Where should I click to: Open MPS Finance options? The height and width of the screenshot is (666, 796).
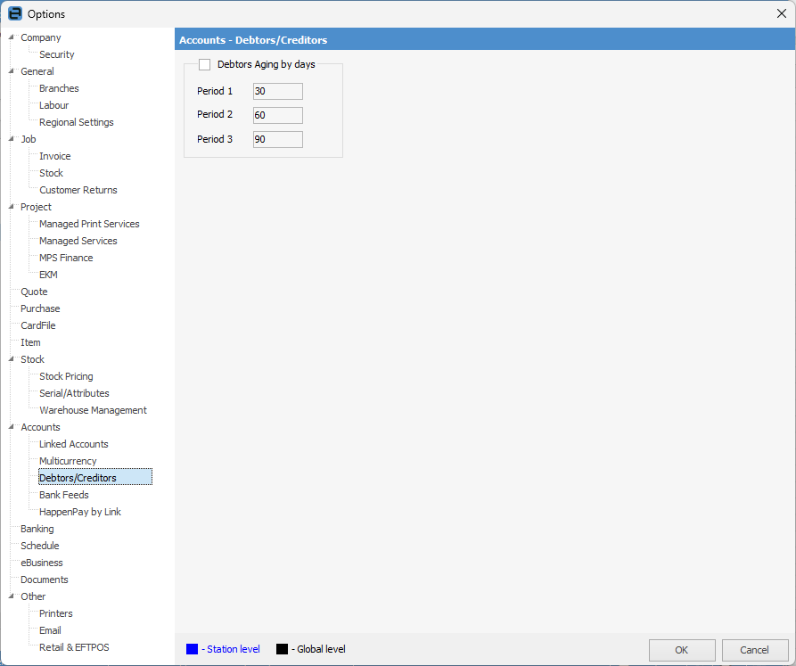point(66,258)
